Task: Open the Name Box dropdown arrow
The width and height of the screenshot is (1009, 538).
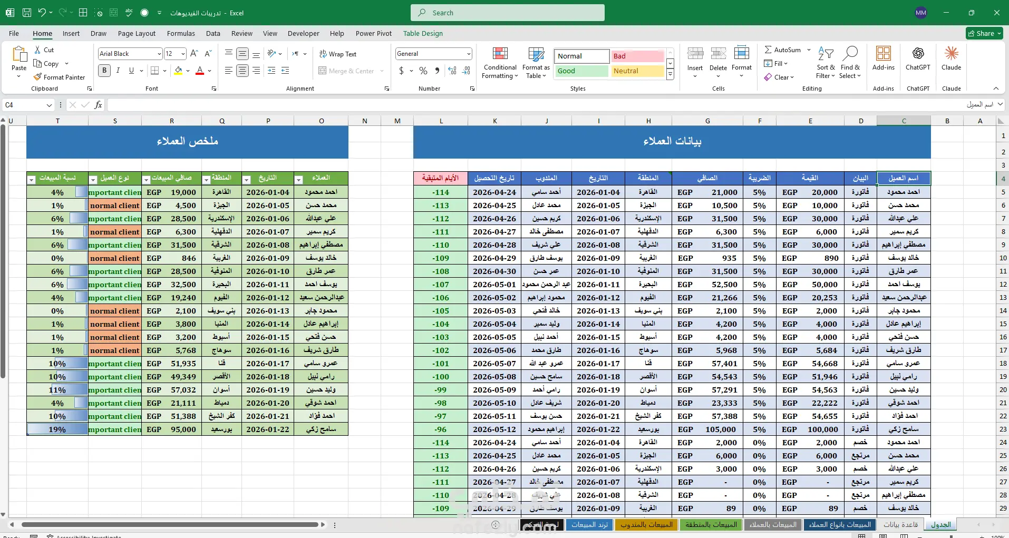Action: (x=48, y=105)
